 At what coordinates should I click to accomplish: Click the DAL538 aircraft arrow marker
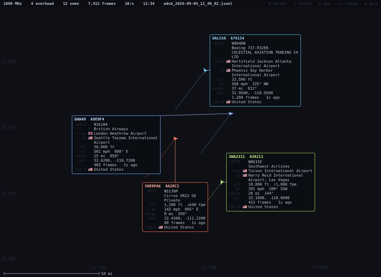pos(205,70)
